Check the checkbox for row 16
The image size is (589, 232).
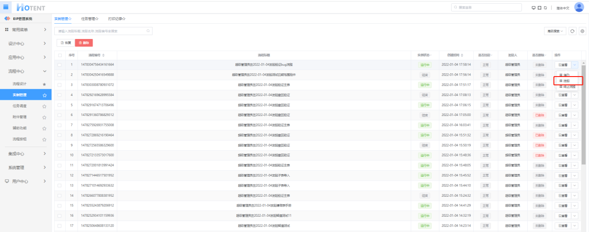(59, 216)
